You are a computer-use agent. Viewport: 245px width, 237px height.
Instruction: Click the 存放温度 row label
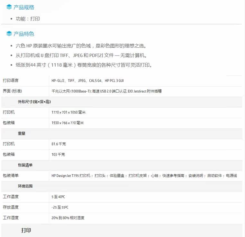pyautogui.click(x=11, y=207)
